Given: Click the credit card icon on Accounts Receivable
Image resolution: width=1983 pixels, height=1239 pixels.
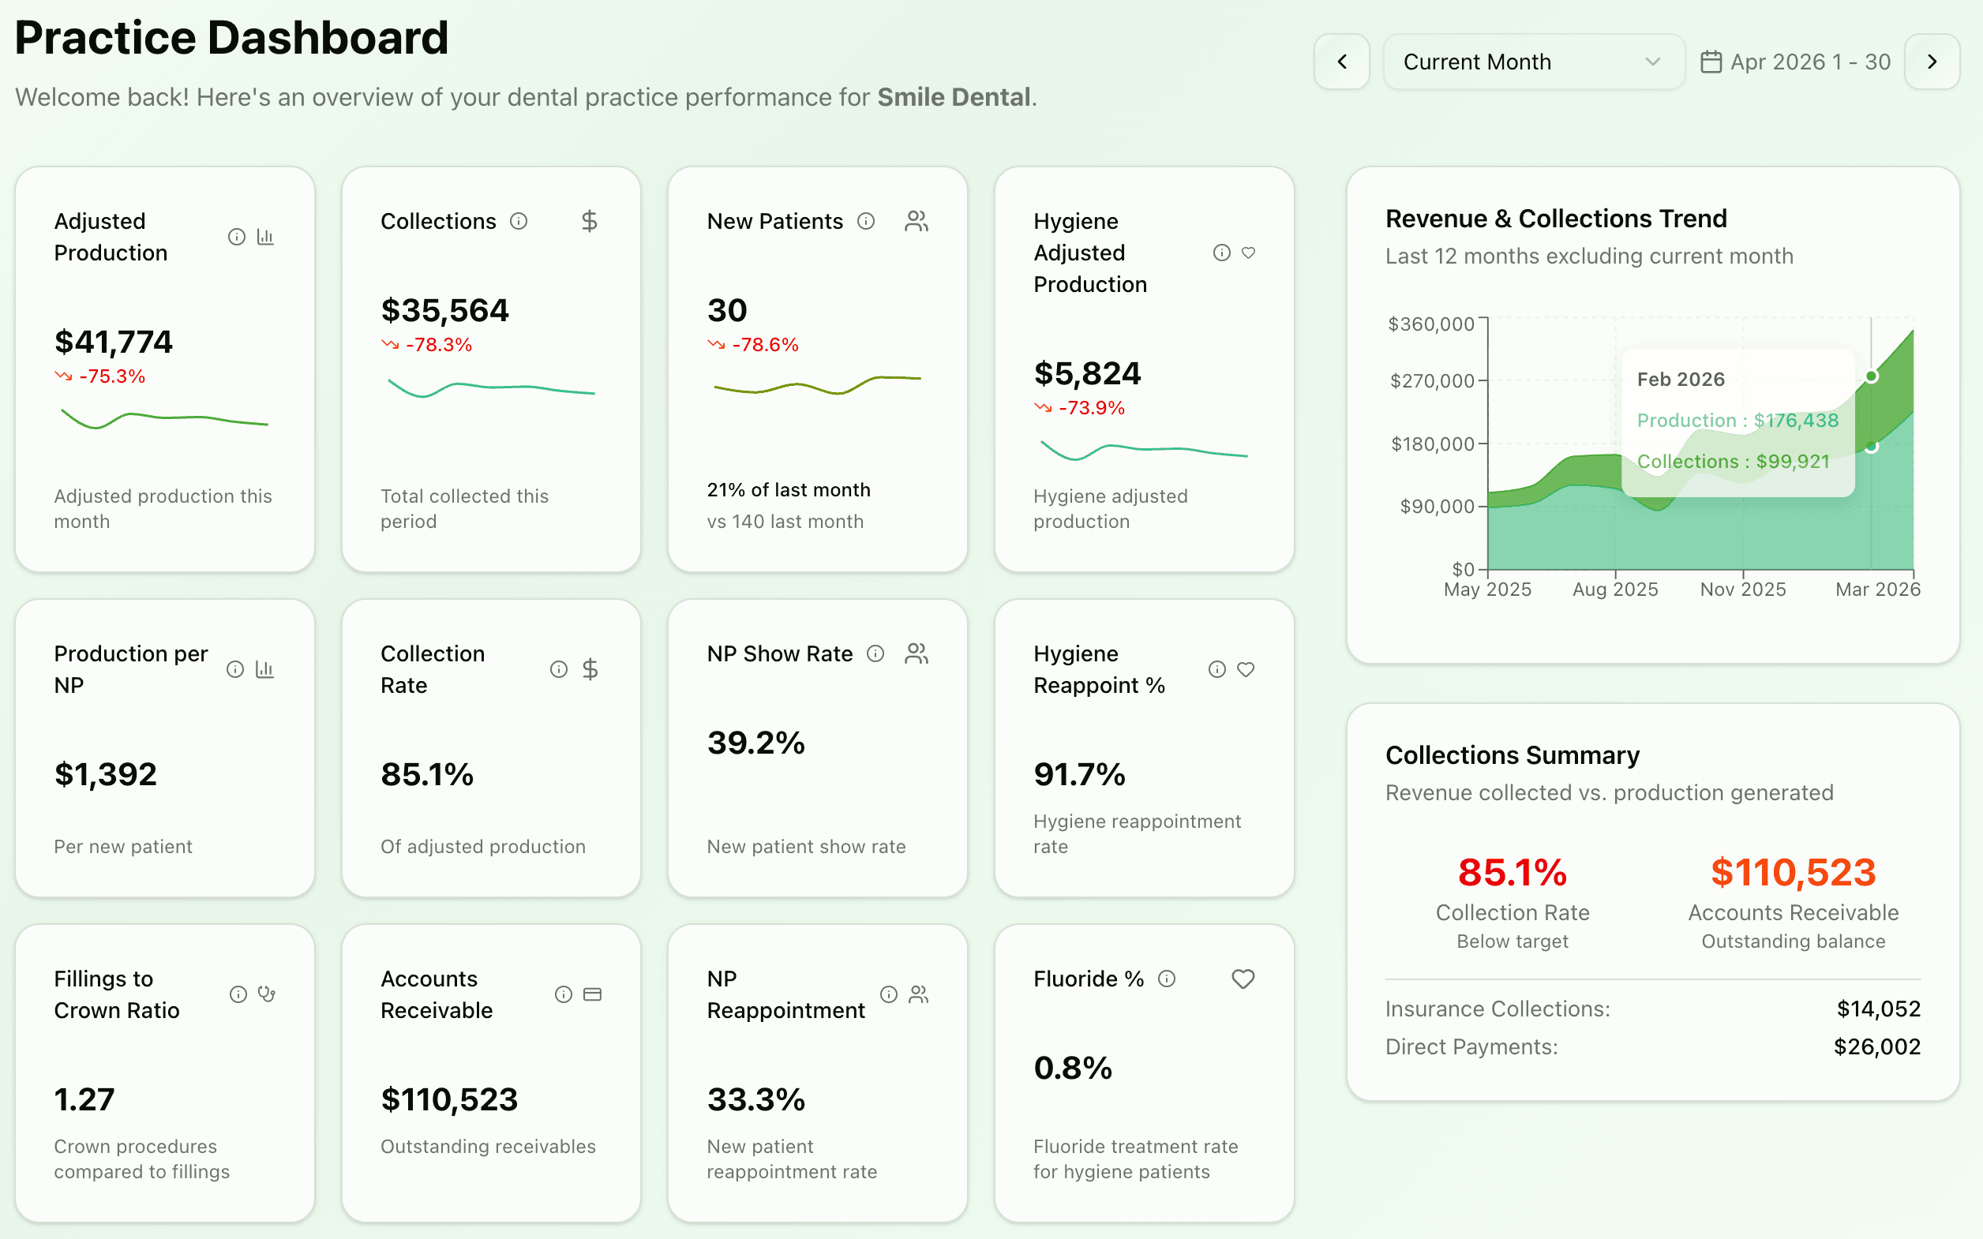Looking at the screenshot, I should (x=592, y=994).
